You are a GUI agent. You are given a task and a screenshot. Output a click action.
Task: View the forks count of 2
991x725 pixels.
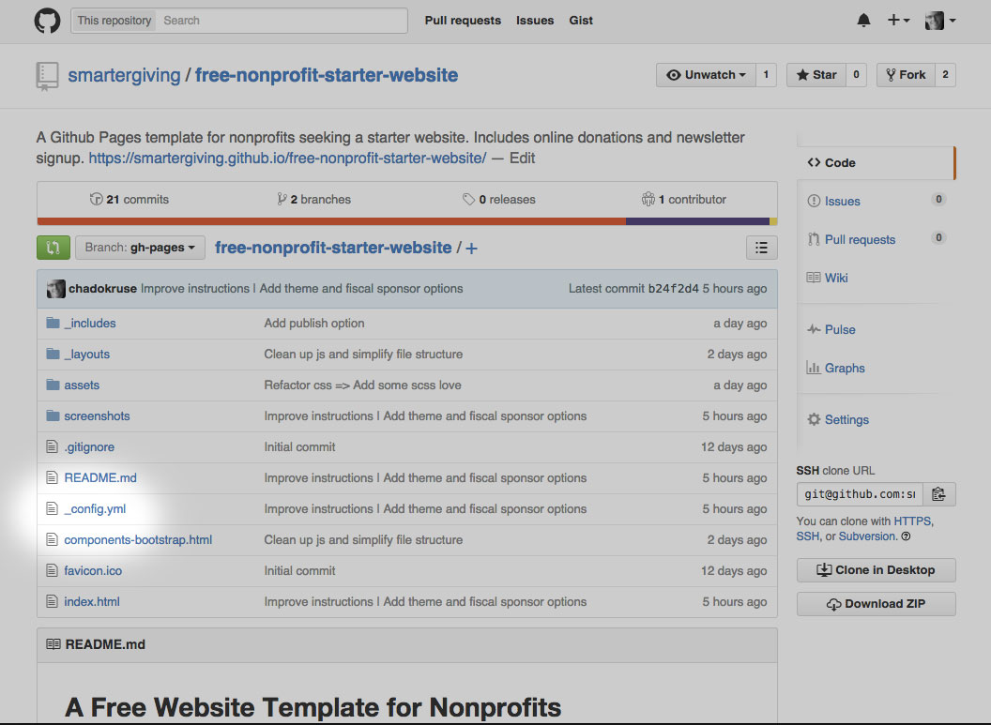(x=945, y=74)
